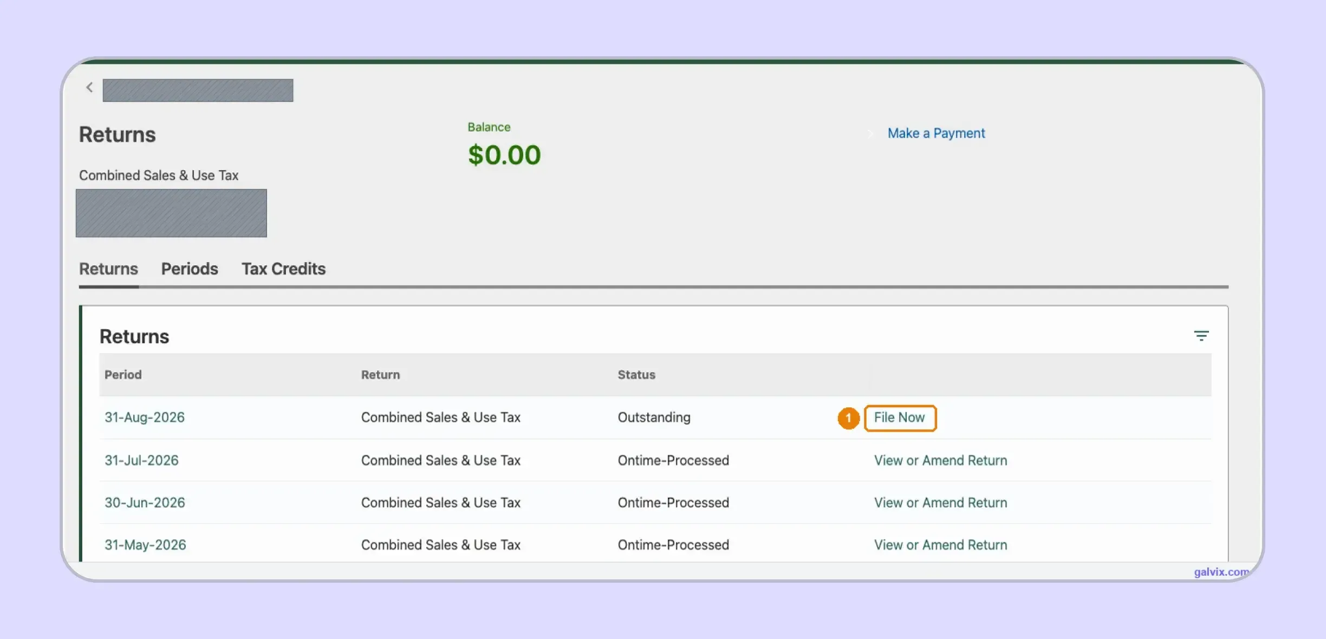The height and width of the screenshot is (639, 1326).
Task: Open the Tax Credits tab
Action: pyautogui.click(x=283, y=269)
